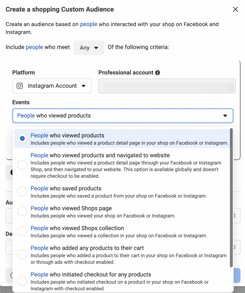Viewport: 245px width, 293px height.
Task: Close the Custom Audience dialog with X
Action: 235,9
